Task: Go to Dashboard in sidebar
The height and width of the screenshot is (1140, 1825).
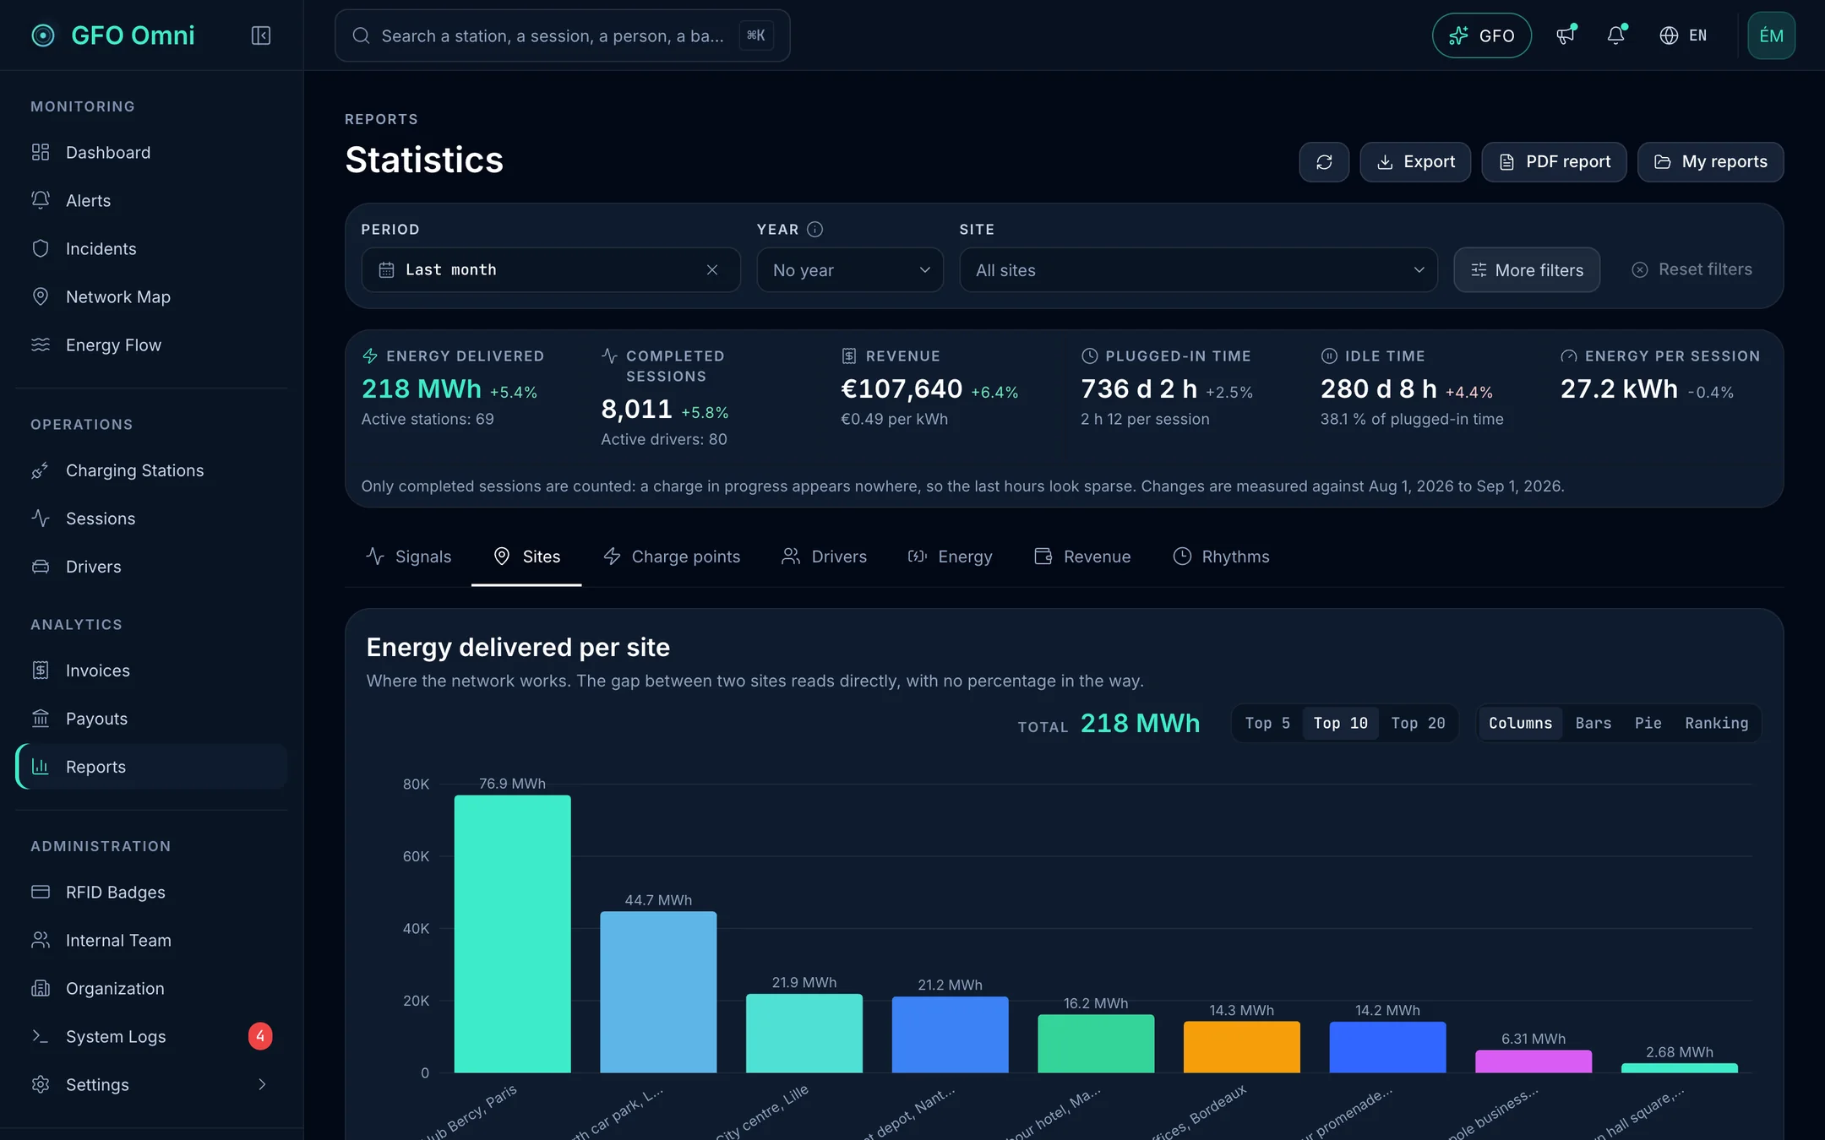Action: tap(151, 153)
